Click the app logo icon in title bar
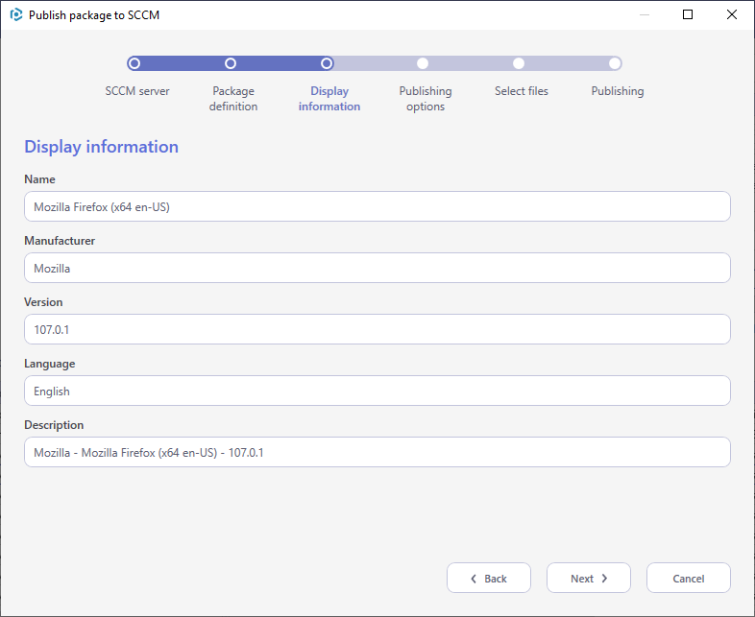This screenshot has width=755, height=617. point(16,15)
